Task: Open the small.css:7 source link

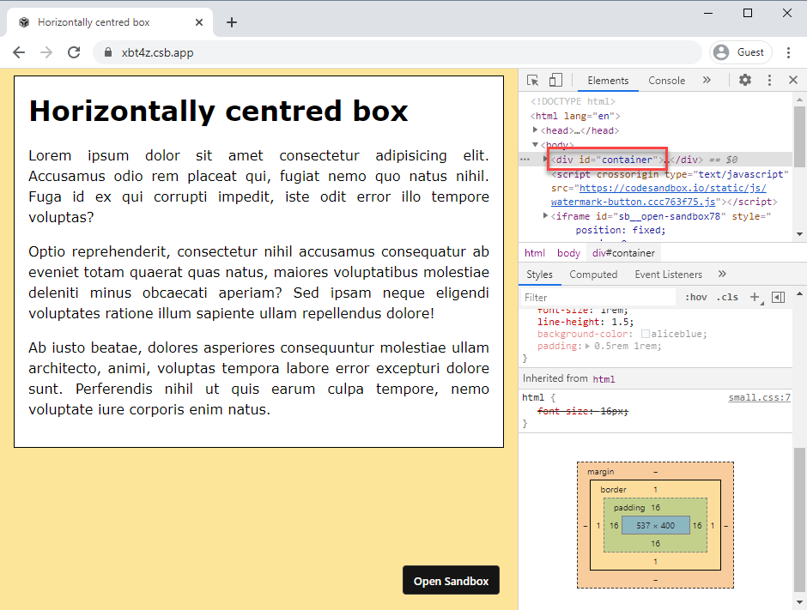Action: click(x=759, y=398)
